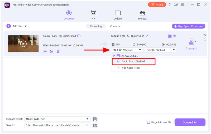This screenshot has height=134, width=211.
Task: Open the hamburger menu
Action: click(x=182, y=5)
